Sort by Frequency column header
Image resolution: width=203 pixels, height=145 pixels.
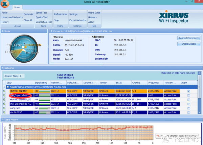tap(156, 83)
